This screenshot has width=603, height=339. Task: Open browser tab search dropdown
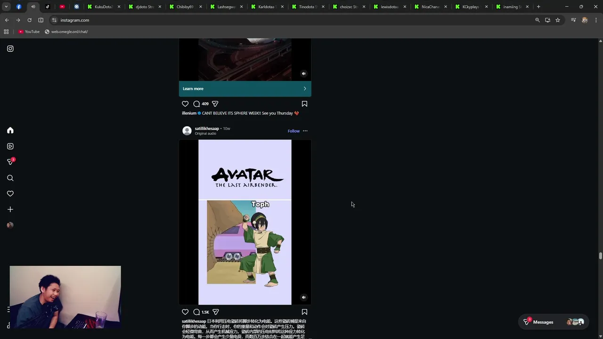pyautogui.click(x=6, y=7)
